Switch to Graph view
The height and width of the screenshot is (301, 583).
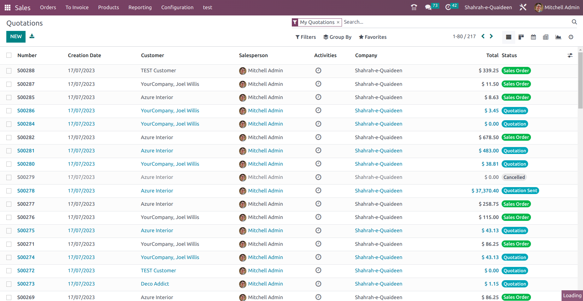coord(558,37)
